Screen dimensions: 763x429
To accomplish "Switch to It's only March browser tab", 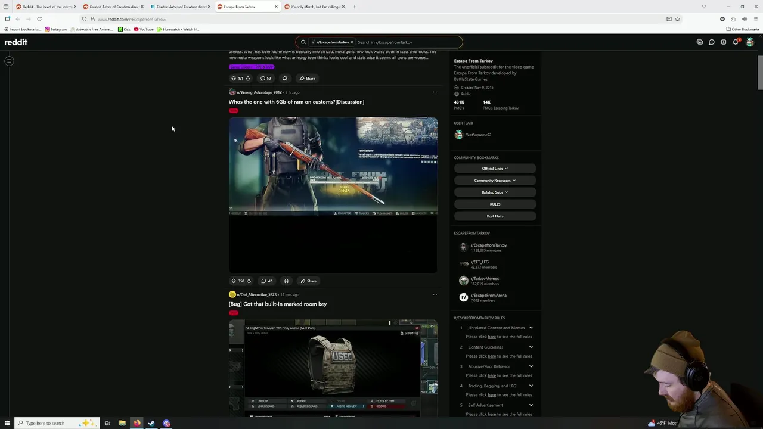I will pos(314,7).
